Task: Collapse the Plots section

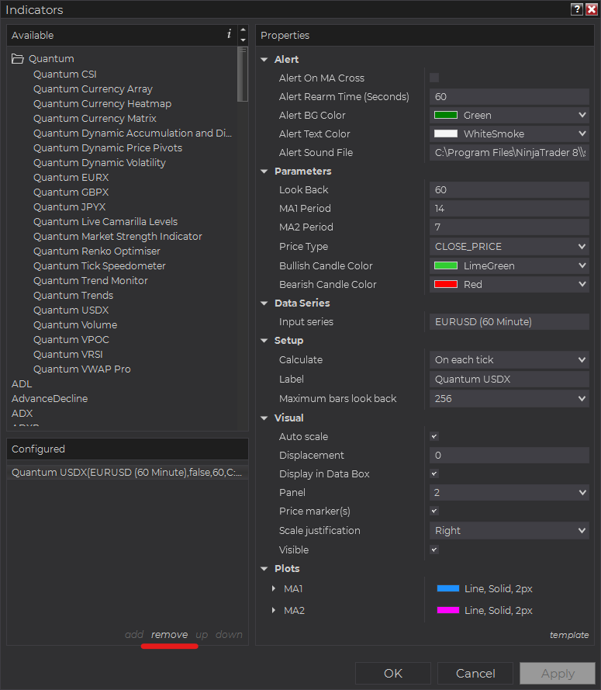Action: point(264,569)
